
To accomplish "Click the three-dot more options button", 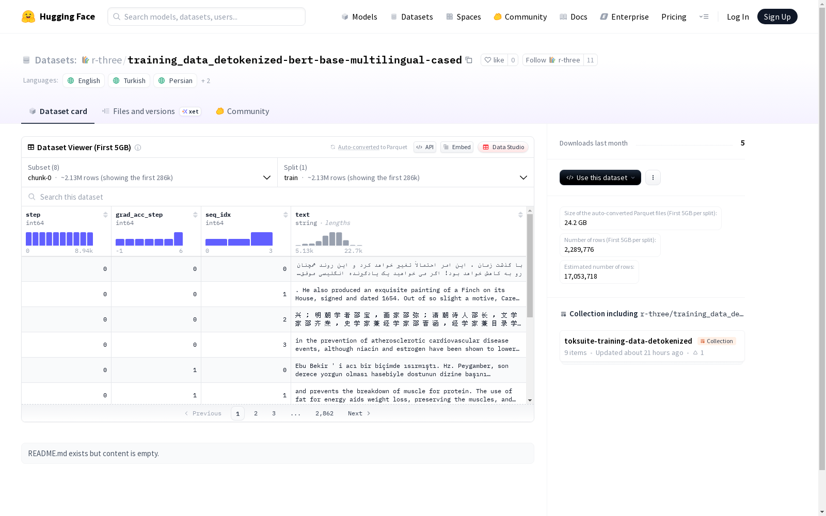I will [653, 178].
